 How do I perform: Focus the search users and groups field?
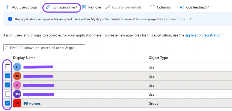pos(44,48)
